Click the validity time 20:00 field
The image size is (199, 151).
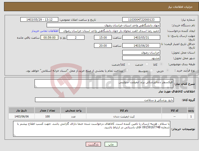(103, 45)
